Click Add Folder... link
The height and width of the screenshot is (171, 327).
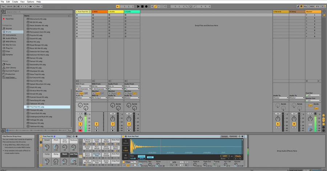pos(11,77)
